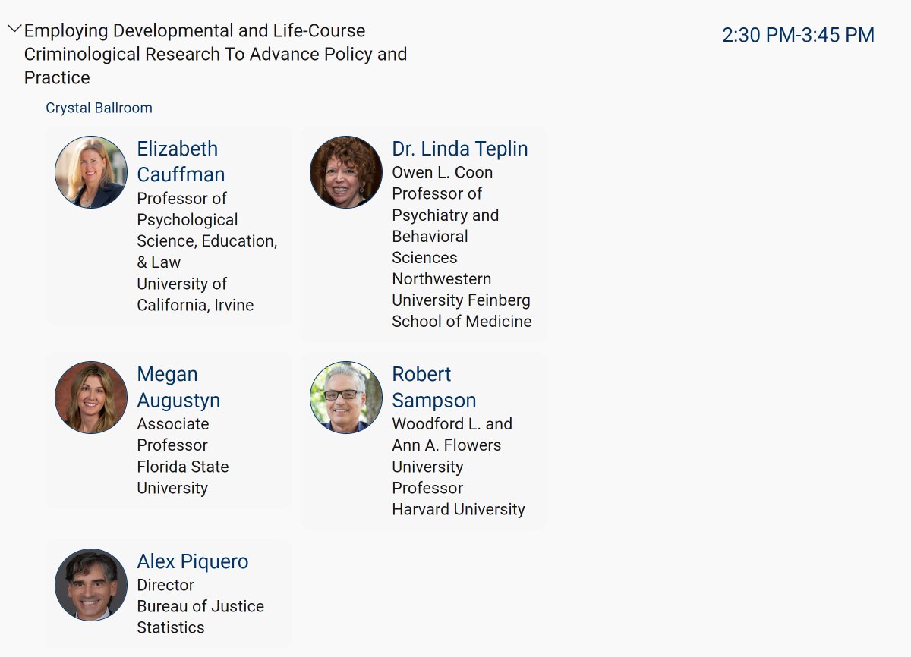
Task: Click the session title about Criminological Research
Action: 216,54
